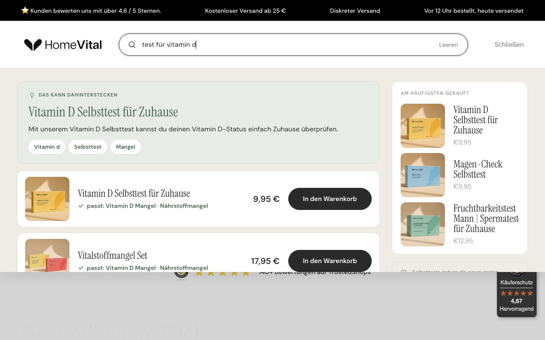
Task: Add Vitamin D Selbsttest to cart
Action: click(x=330, y=199)
